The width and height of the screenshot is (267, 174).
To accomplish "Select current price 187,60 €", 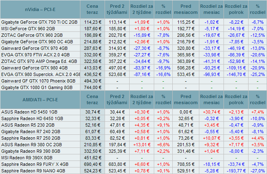I will click(x=93, y=29).
